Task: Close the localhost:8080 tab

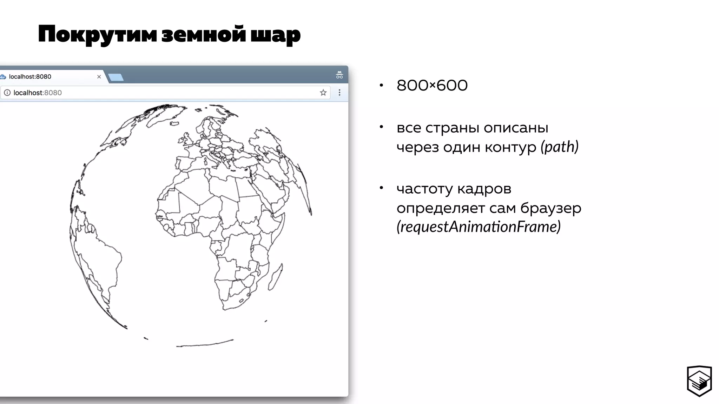Action: click(99, 77)
